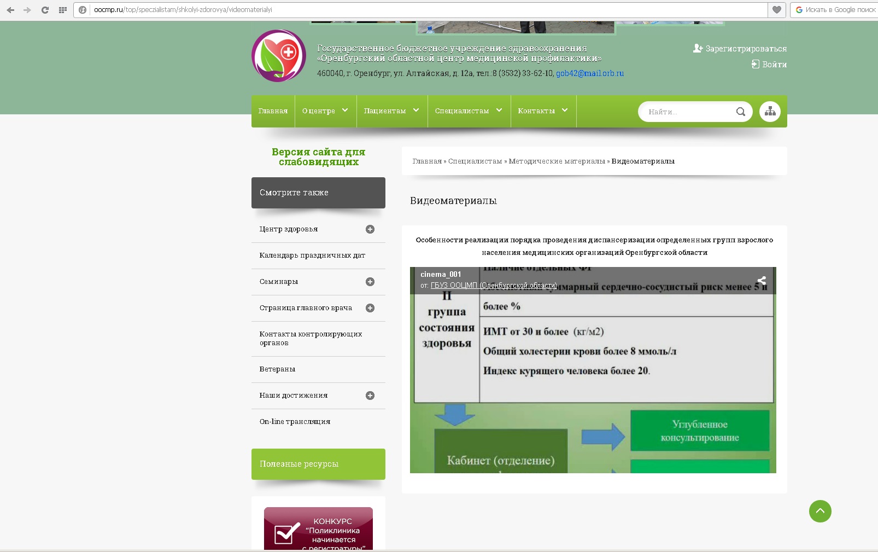Click the search magnifier icon
The image size is (878, 552).
(x=741, y=112)
